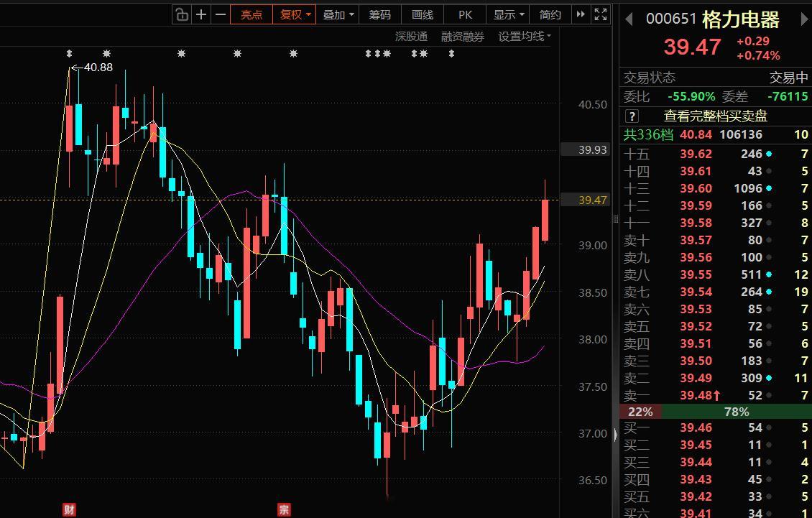Select 十五 price 39.62

(x=696, y=154)
